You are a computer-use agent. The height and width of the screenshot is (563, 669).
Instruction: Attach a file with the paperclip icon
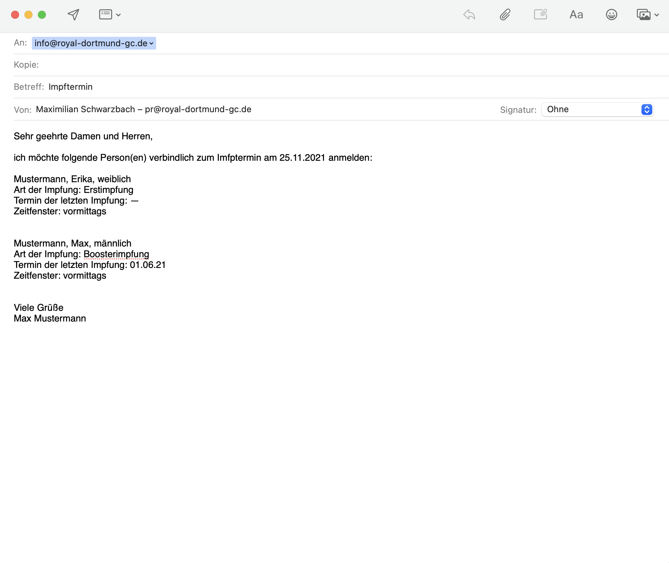(505, 15)
